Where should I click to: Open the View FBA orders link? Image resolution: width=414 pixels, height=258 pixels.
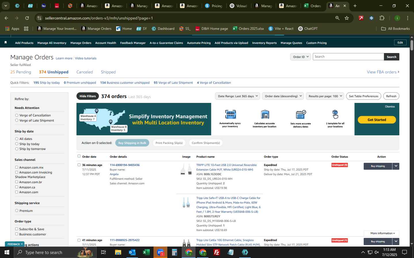[x=383, y=72]
